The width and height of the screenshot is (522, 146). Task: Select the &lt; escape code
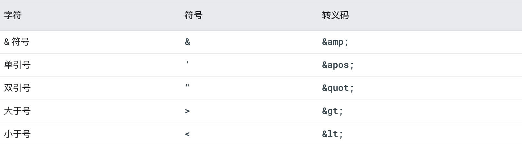(333, 134)
